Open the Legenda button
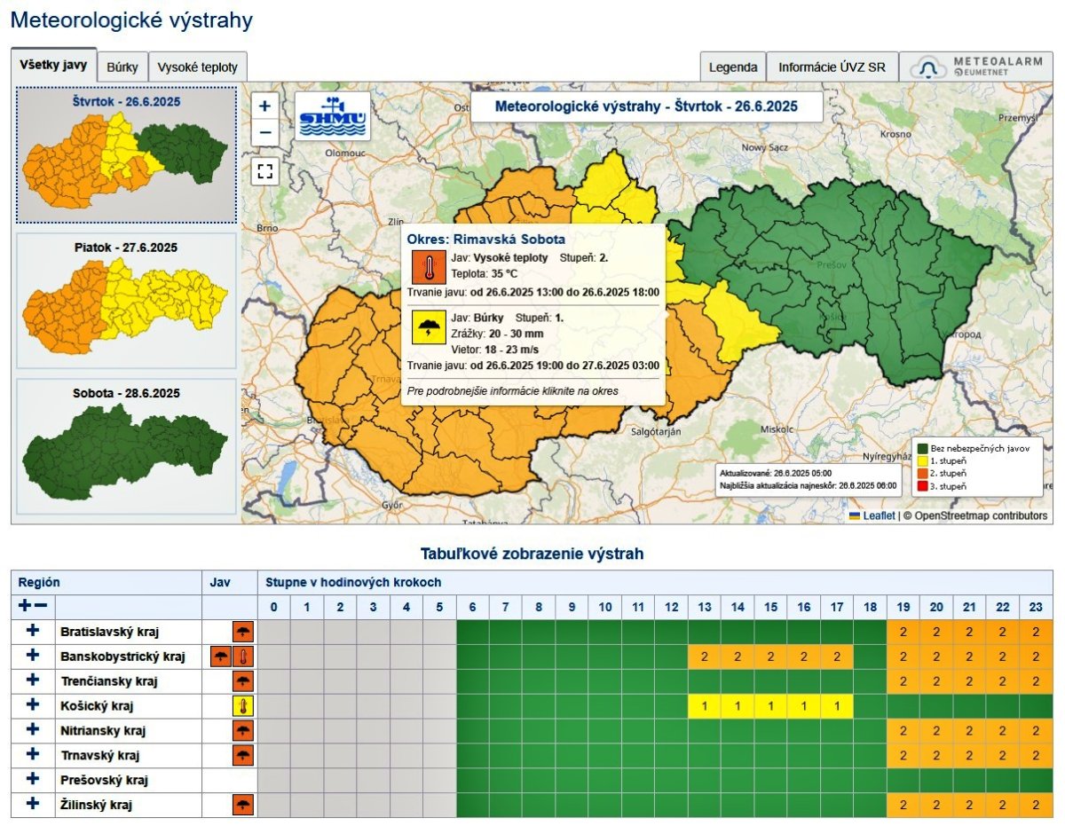The width and height of the screenshot is (1065, 826). 733,67
